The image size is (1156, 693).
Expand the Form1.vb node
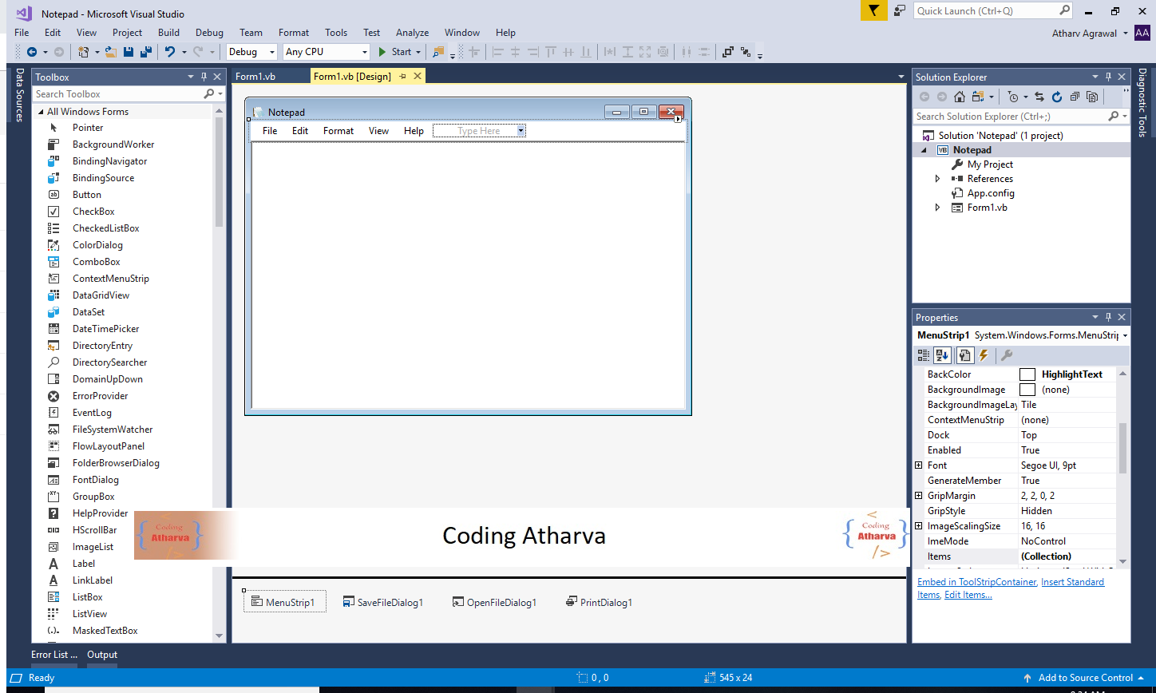click(938, 208)
